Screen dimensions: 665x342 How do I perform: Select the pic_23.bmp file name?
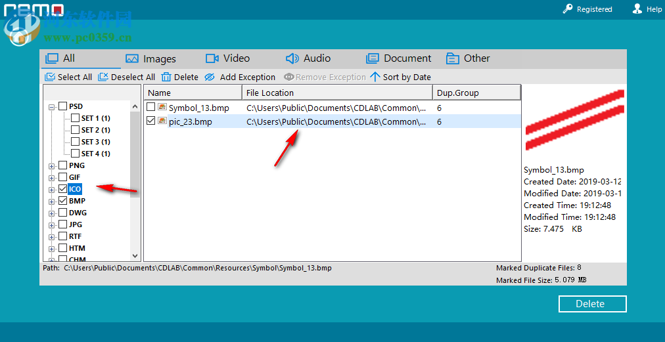tap(191, 121)
